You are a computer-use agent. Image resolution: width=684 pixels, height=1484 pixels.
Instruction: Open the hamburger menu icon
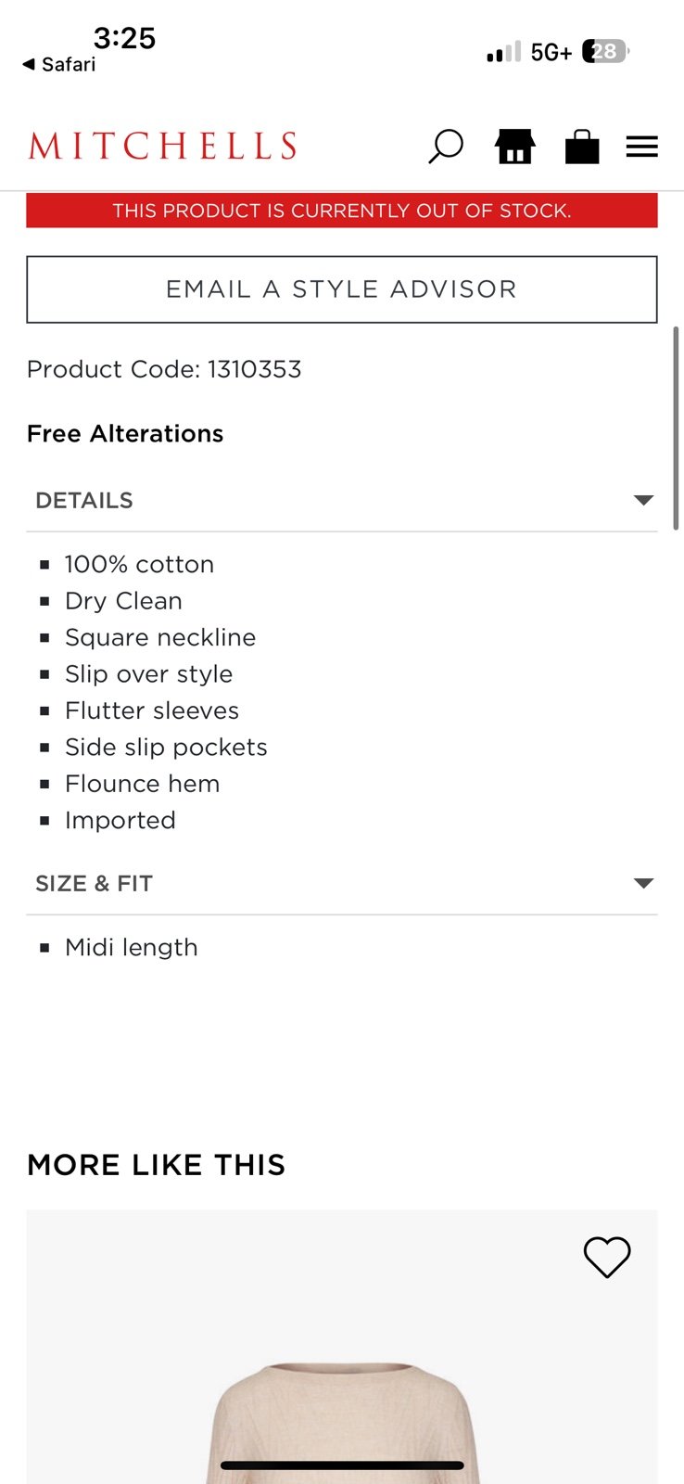pos(641,147)
